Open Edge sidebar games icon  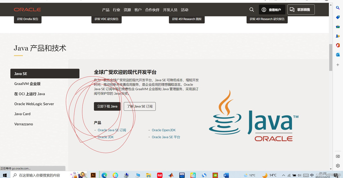(x=338, y=36)
